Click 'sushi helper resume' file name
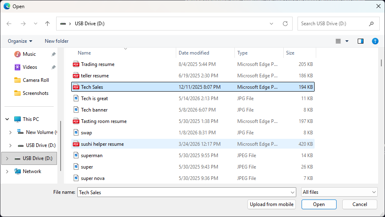385x217 pixels. pyautogui.click(x=103, y=144)
